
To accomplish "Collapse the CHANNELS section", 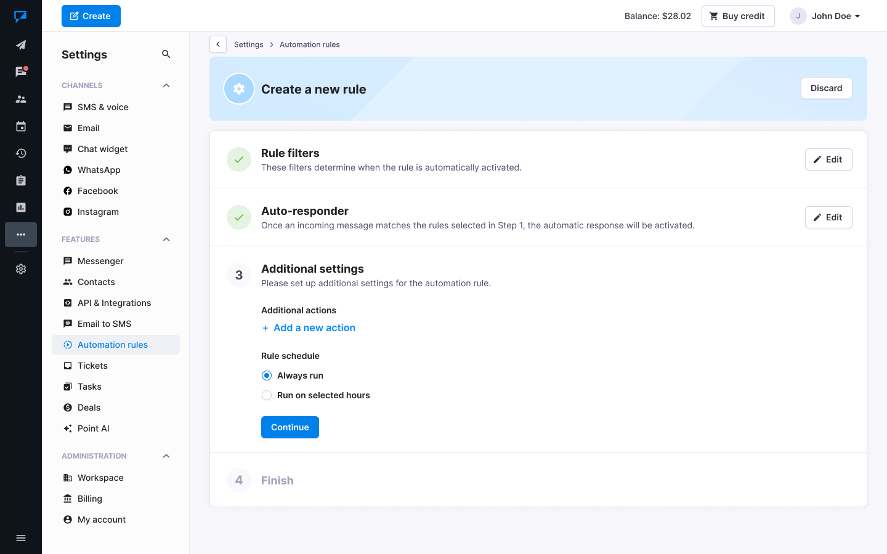I will coord(166,85).
